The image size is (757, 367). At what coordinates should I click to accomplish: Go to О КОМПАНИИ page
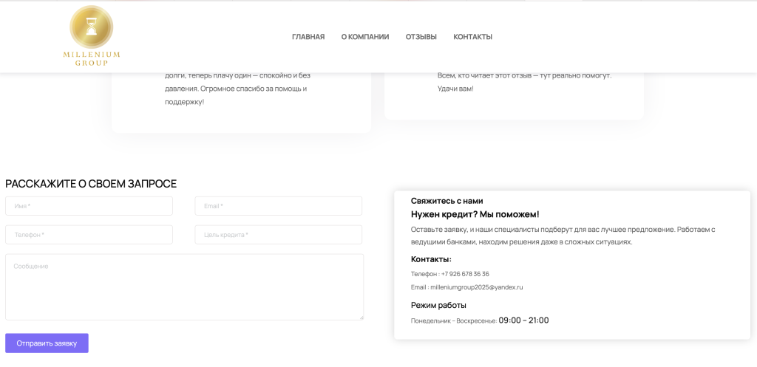pyautogui.click(x=365, y=37)
